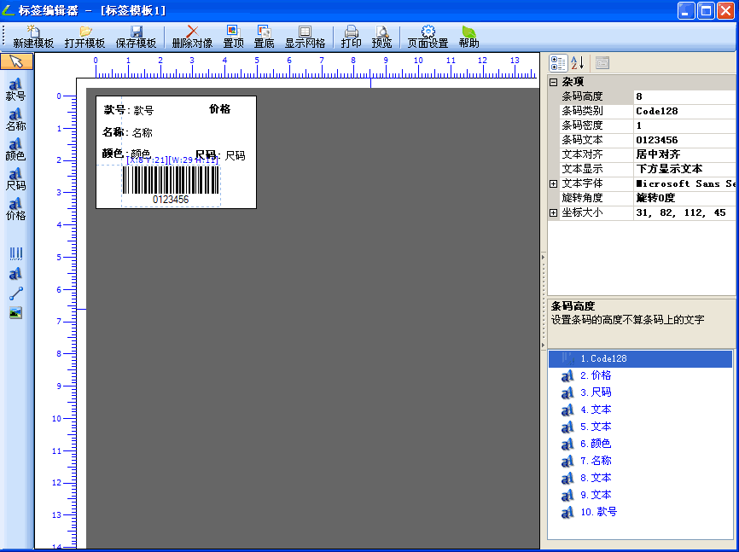This screenshot has height=552, width=739.
Task: Open 预览 print preview
Action: (x=381, y=37)
